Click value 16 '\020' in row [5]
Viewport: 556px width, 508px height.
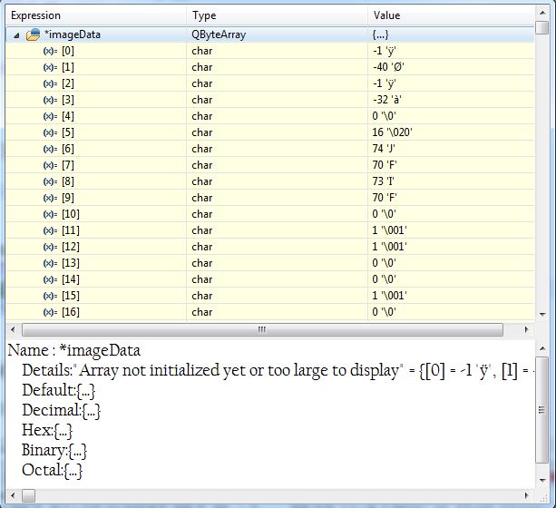(x=392, y=132)
